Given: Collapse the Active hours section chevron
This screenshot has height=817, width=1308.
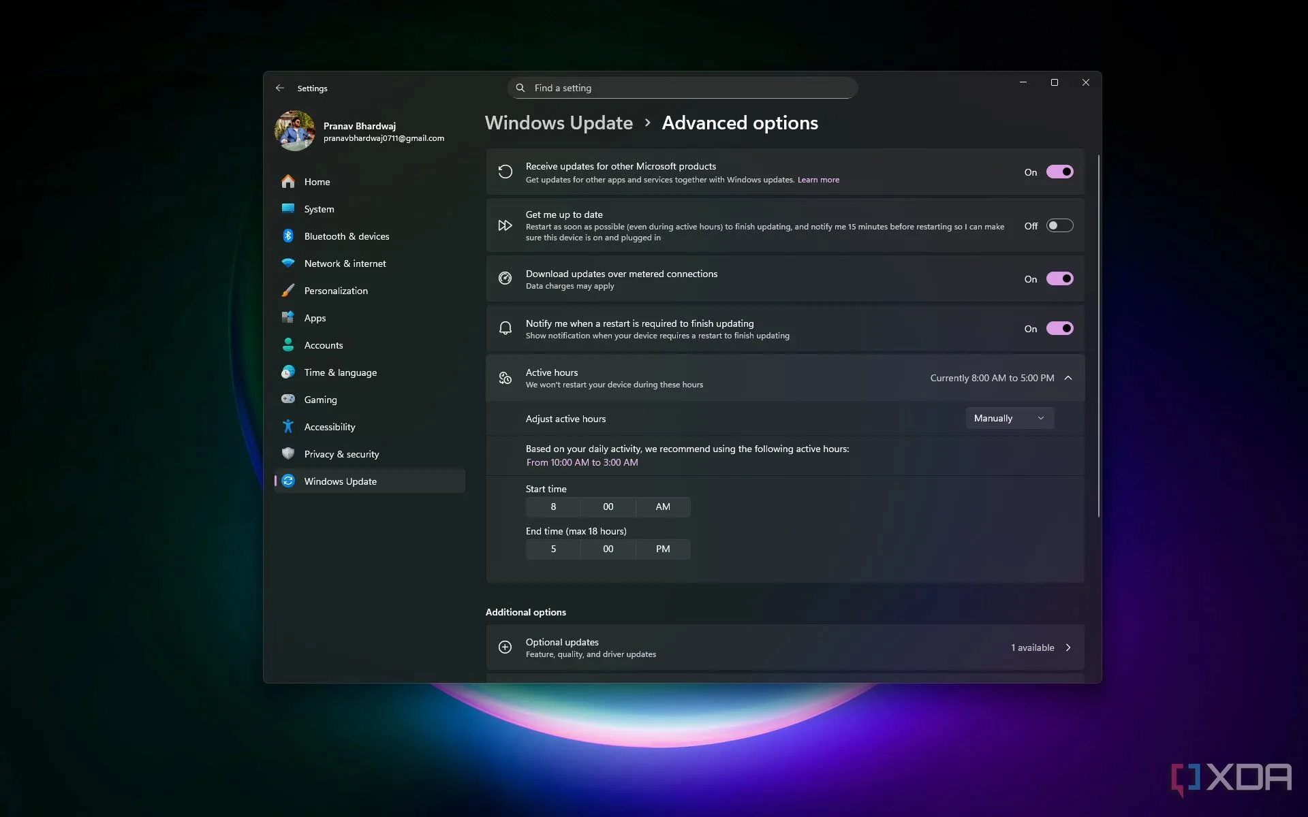Looking at the screenshot, I should (x=1068, y=378).
